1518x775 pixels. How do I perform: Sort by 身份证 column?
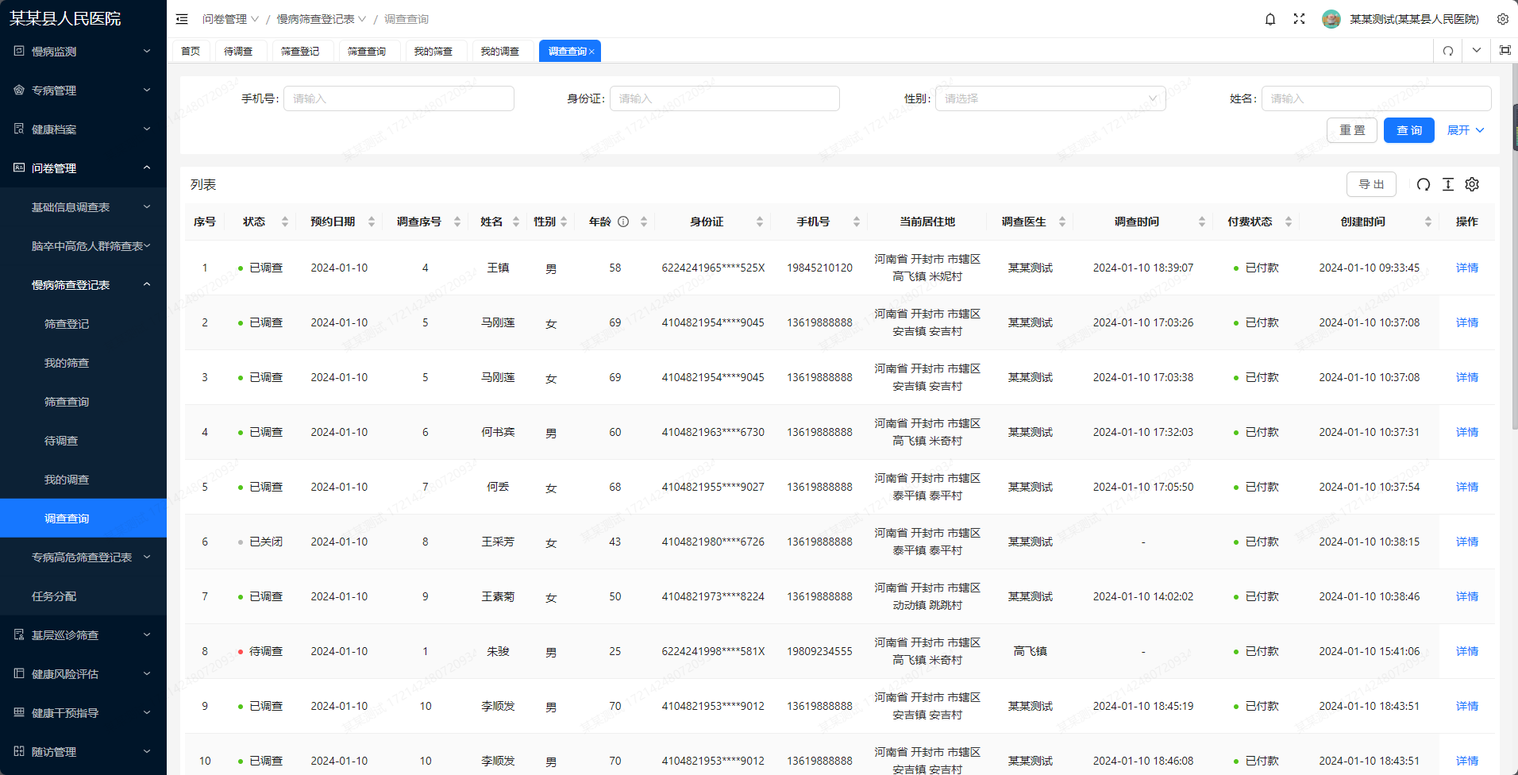(x=760, y=222)
